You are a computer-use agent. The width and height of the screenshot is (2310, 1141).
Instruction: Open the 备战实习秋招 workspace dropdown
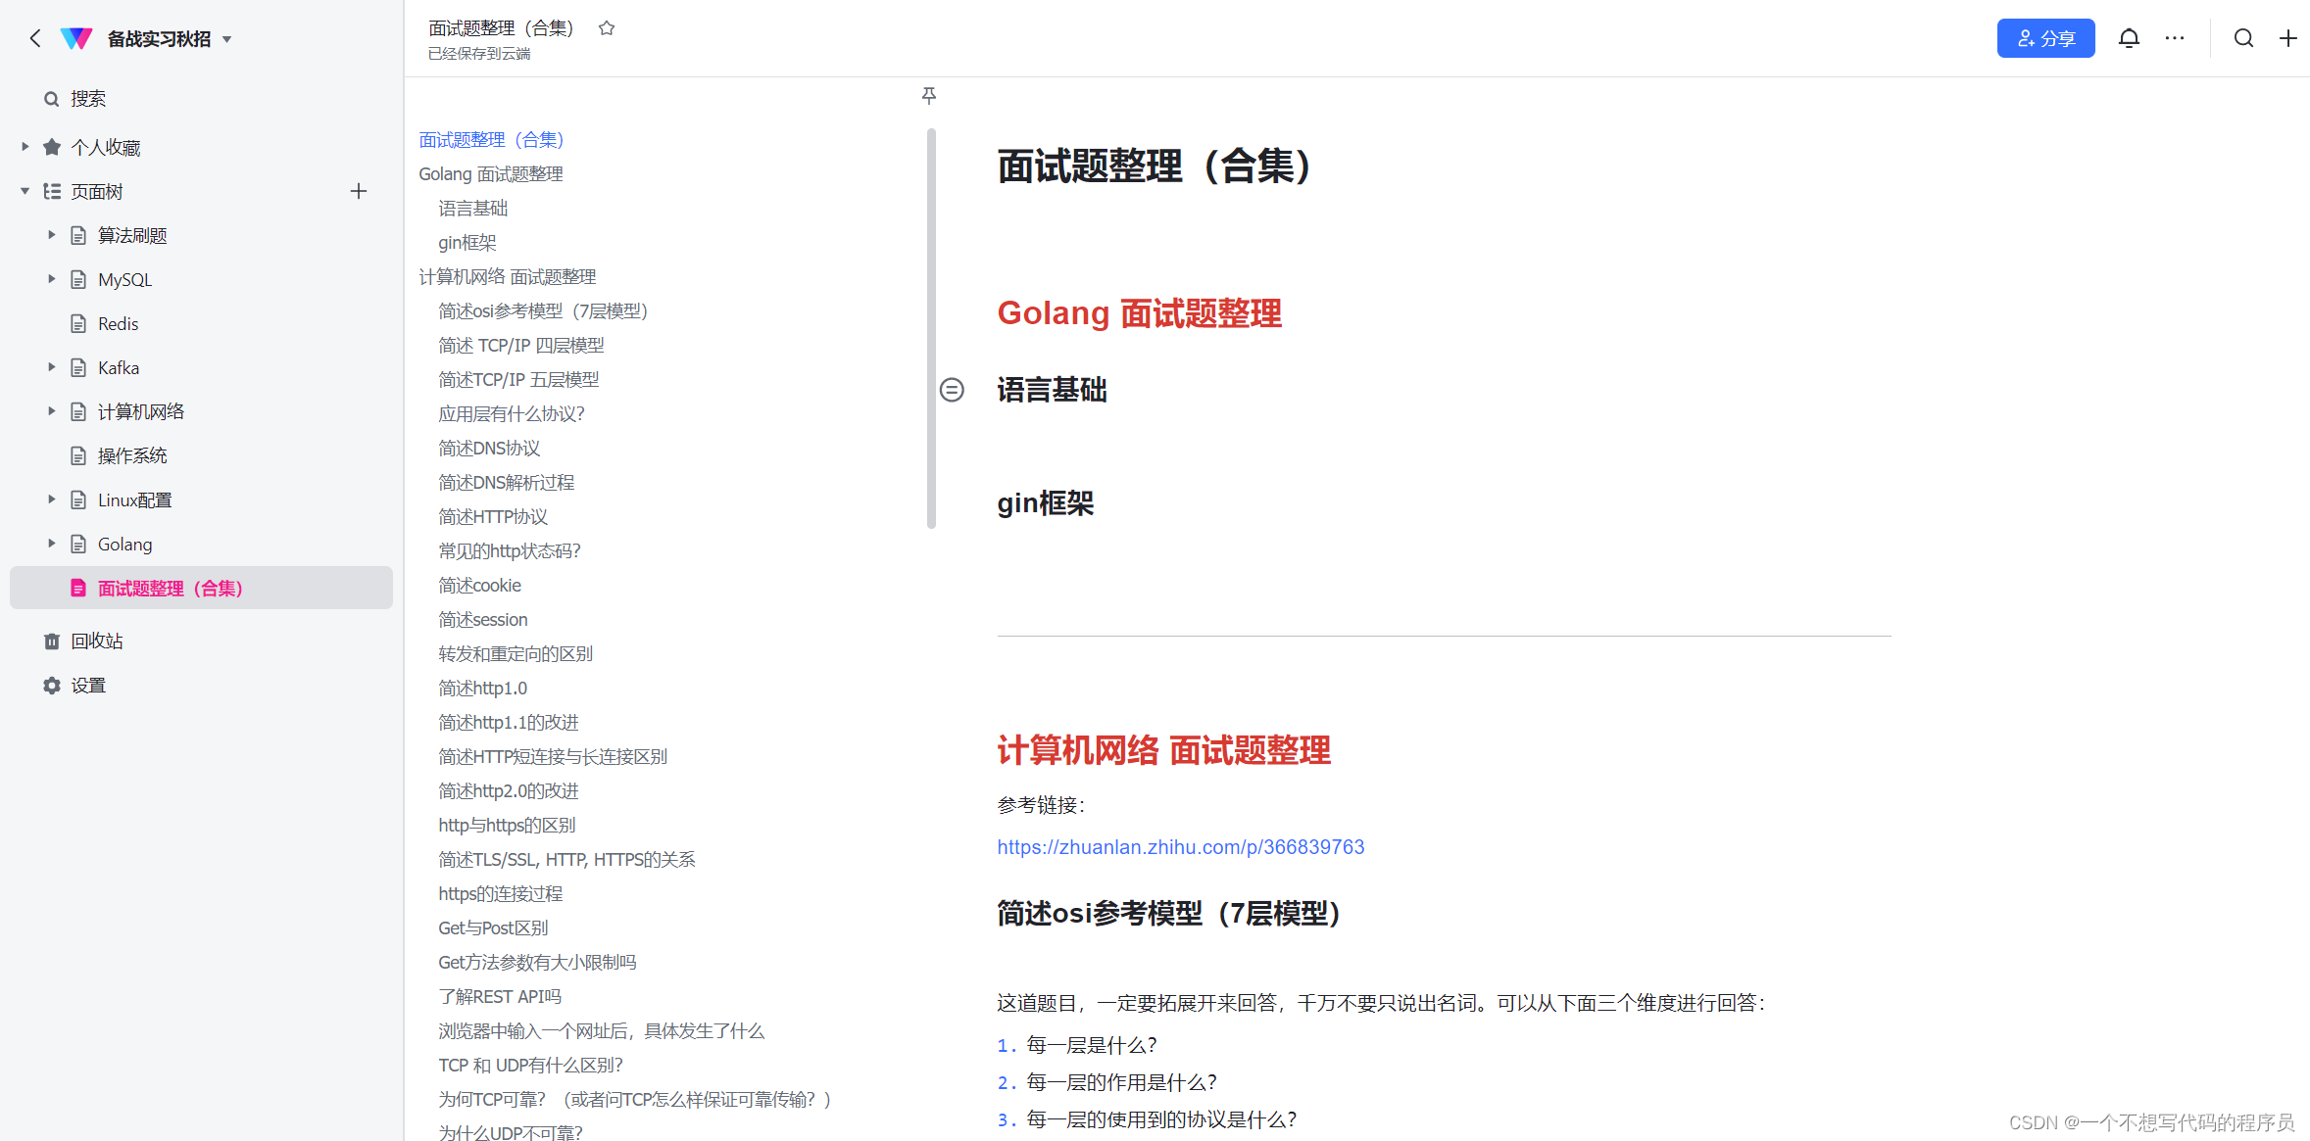(x=226, y=39)
